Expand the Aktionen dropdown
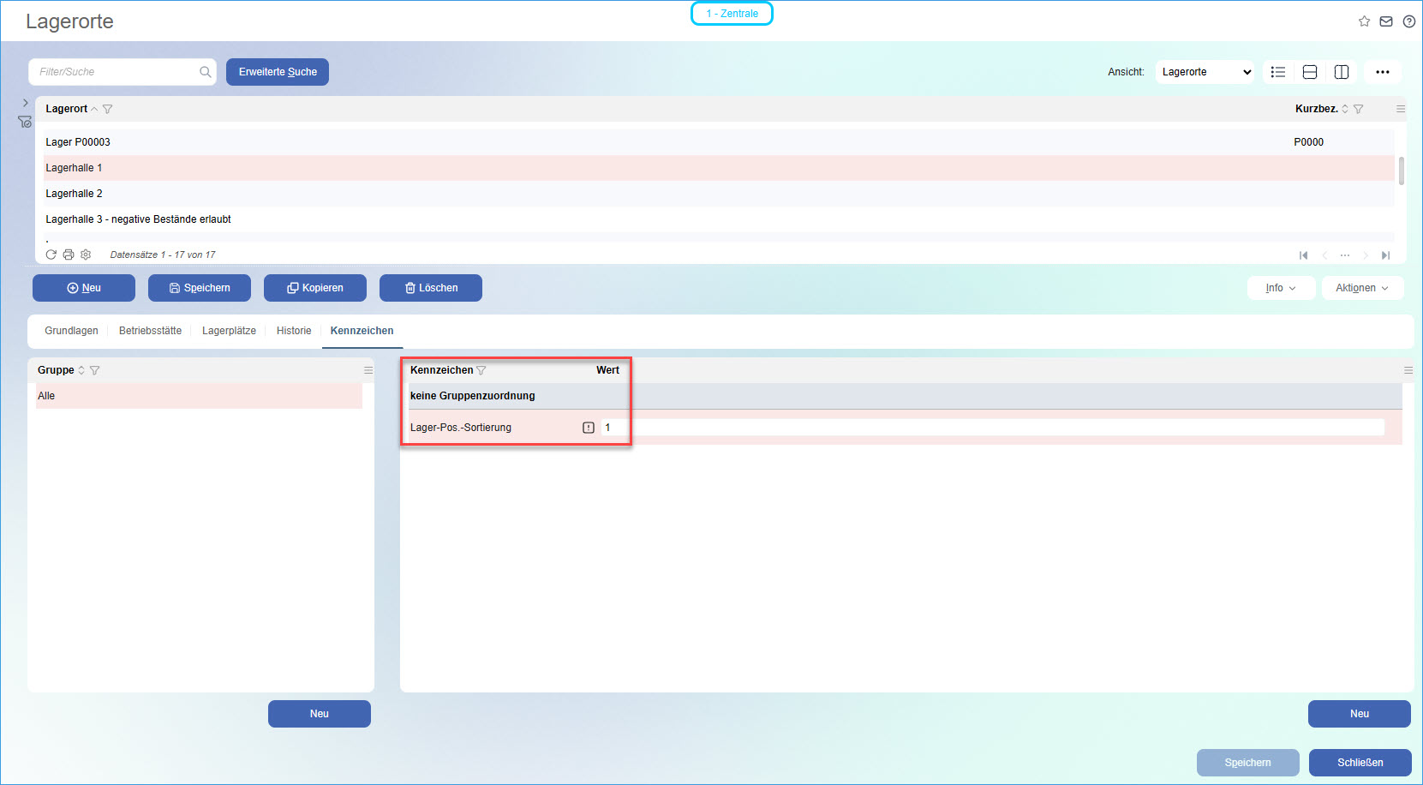The width and height of the screenshot is (1423, 785). [x=1362, y=288]
